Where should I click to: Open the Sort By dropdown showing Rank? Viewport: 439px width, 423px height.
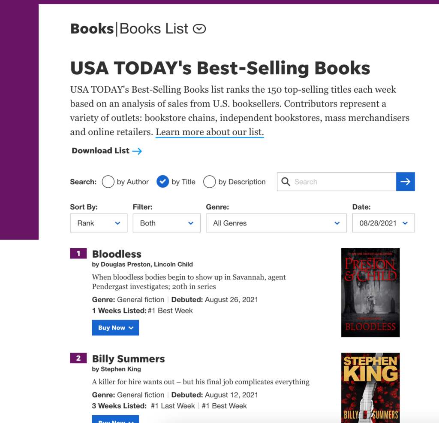tap(99, 223)
